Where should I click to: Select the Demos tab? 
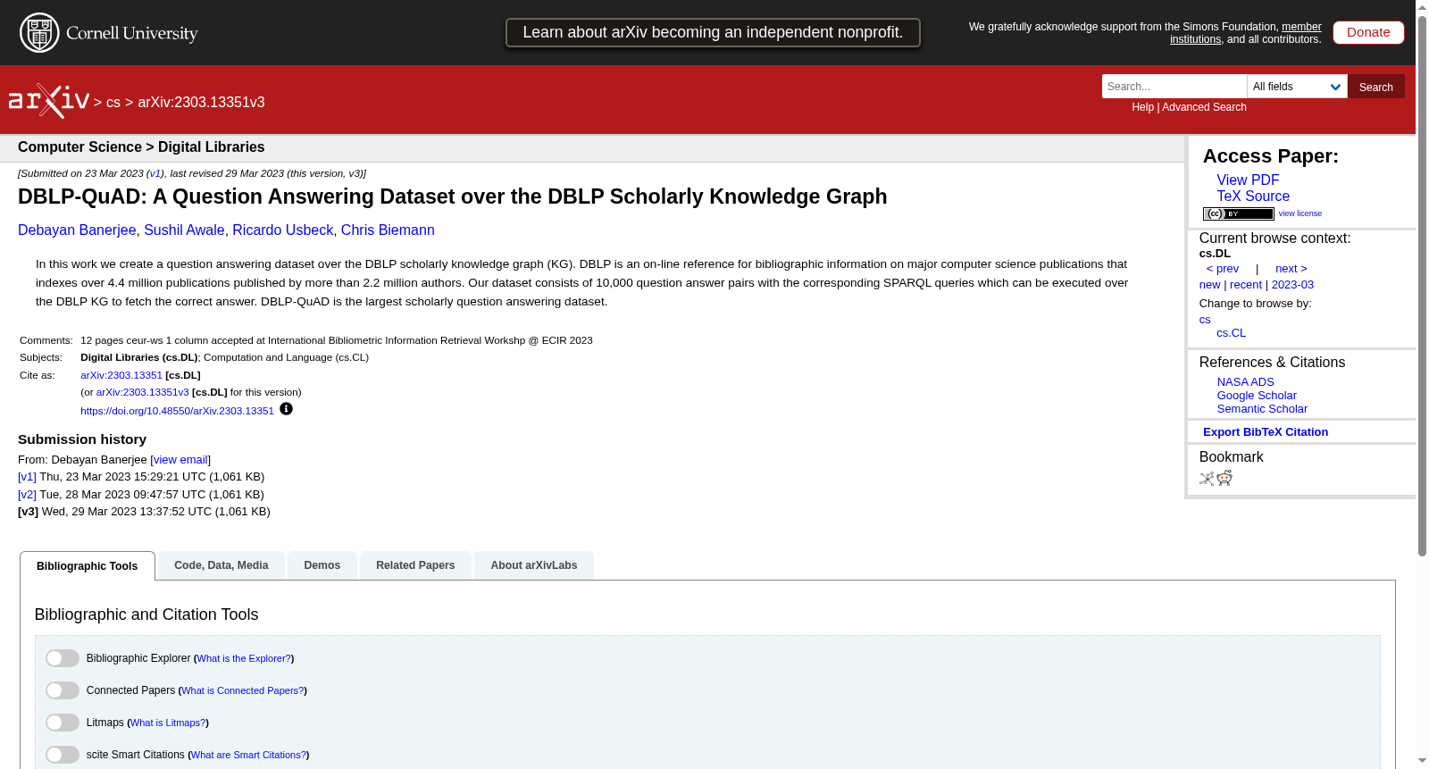pyautogui.click(x=322, y=565)
